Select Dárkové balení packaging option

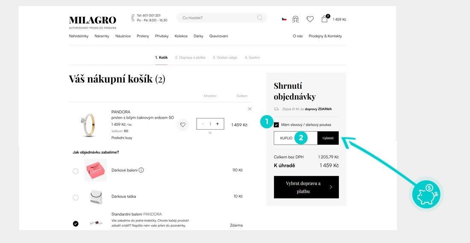pyautogui.click(x=76, y=171)
